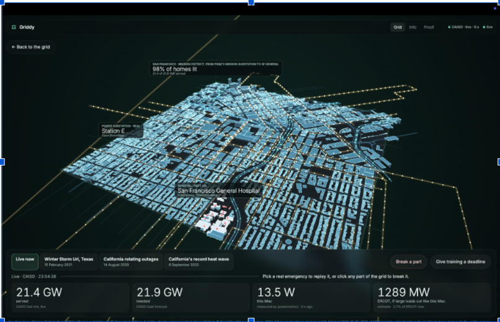The height and width of the screenshot is (322, 500).
Task: Open the Info tab
Action: click(x=413, y=27)
